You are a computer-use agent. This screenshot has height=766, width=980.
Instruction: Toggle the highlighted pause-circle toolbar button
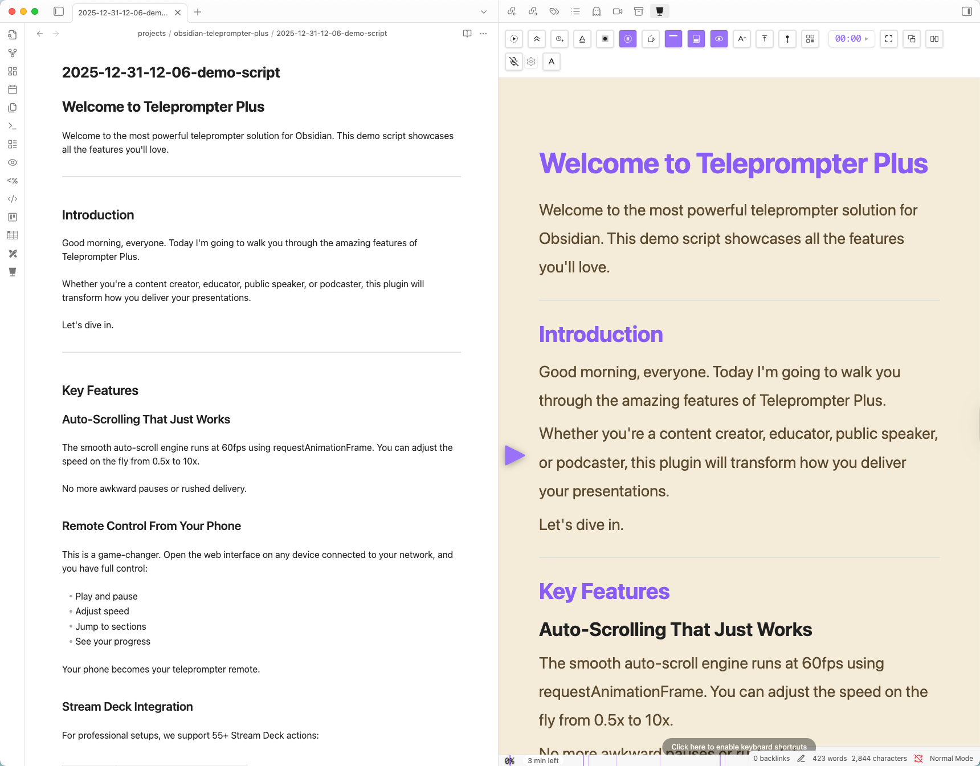coord(628,39)
